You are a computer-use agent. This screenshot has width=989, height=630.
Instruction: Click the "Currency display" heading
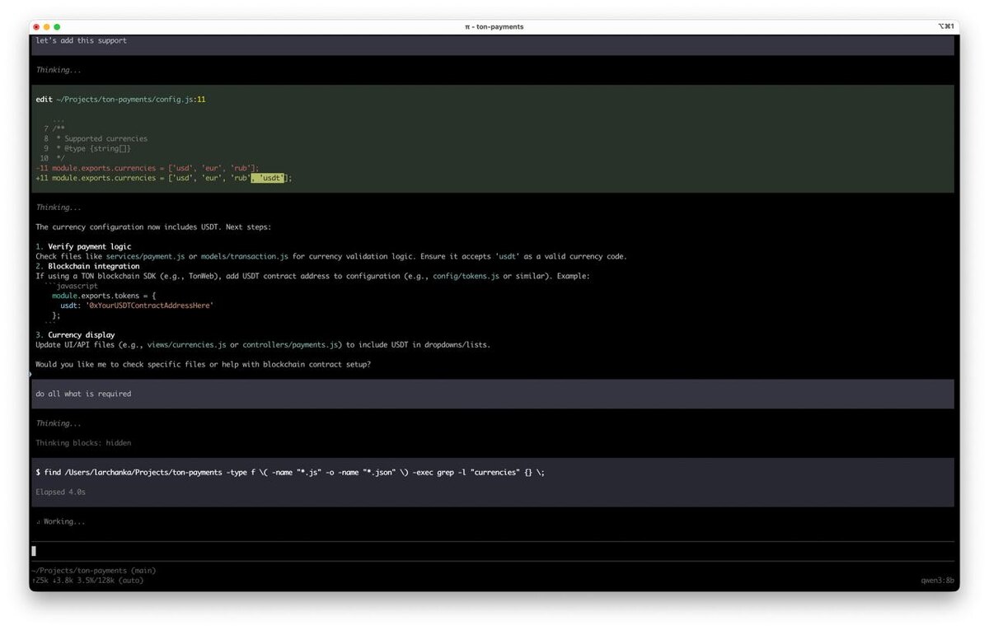click(82, 335)
